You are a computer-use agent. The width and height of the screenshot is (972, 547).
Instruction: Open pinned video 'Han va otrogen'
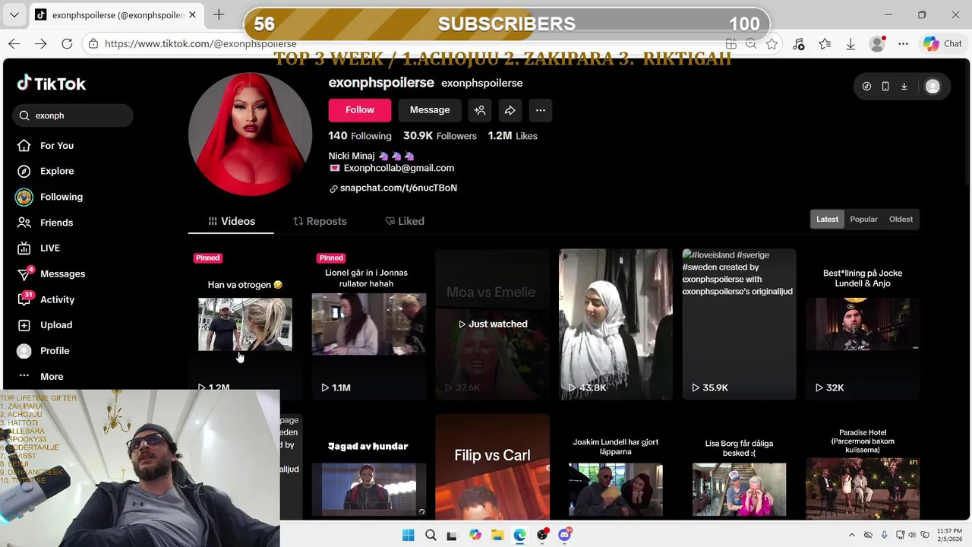pyautogui.click(x=245, y=324)
